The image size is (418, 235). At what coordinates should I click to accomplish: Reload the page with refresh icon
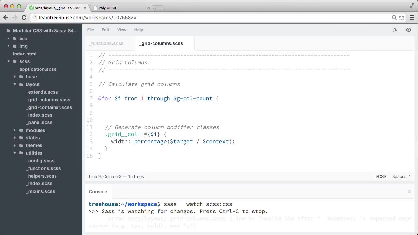[x=24, y=17]
